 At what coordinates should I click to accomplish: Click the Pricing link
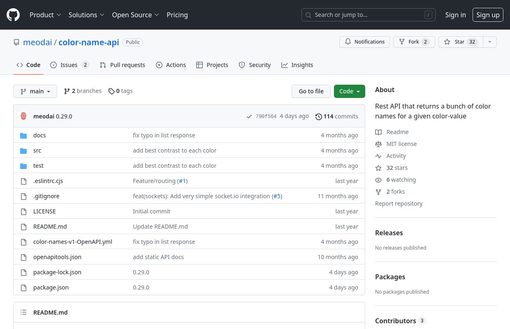point(177,15)
